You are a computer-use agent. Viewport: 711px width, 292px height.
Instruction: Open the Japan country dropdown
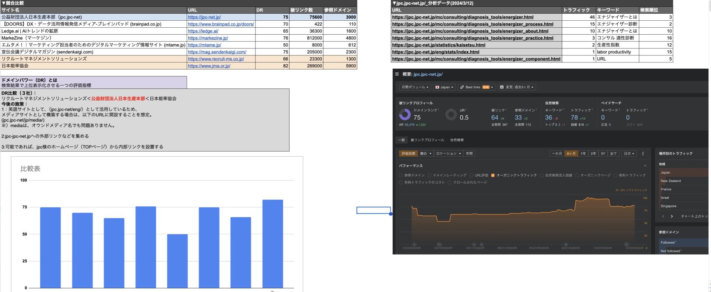444,87
